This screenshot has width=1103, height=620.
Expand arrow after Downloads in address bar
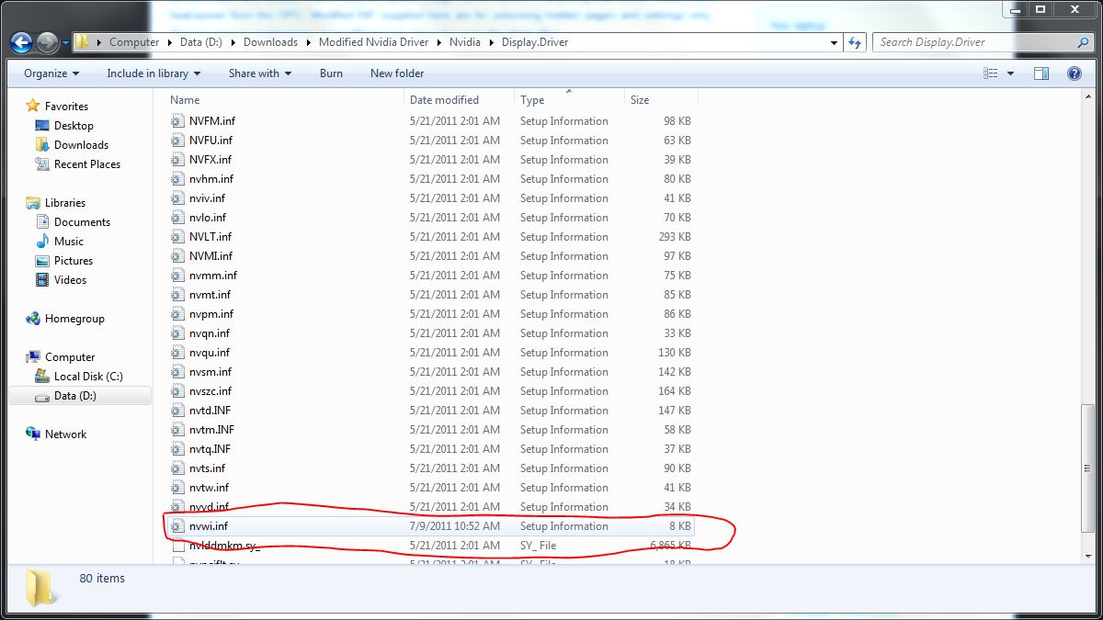point(308,42)
